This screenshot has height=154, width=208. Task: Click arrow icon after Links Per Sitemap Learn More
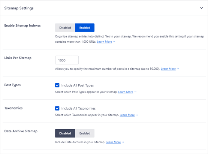point(178,69)
